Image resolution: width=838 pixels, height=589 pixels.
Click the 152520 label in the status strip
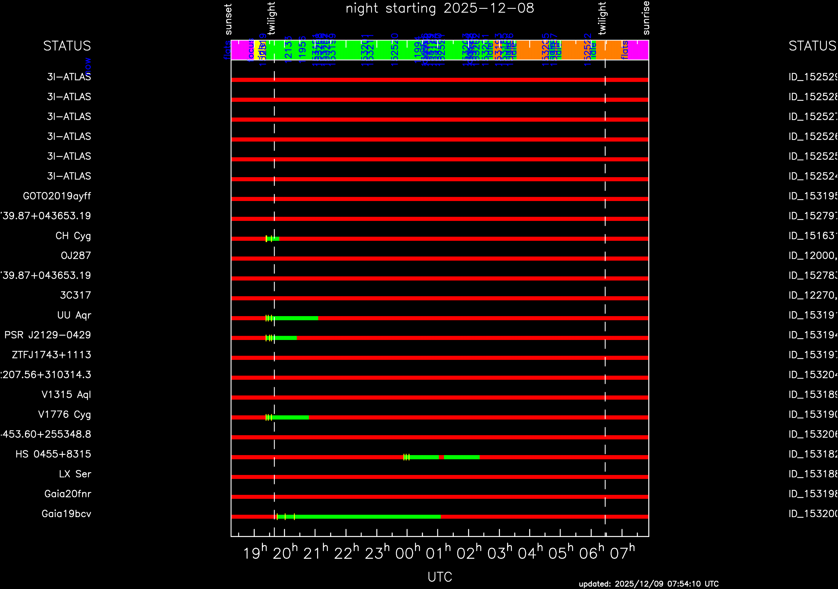[x=395, y=50]
